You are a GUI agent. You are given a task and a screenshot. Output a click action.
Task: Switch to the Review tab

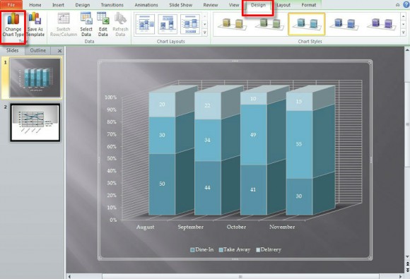[211, 5]
